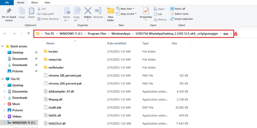Switch to the Share ribbon tab
The height and width of the screenshot is (128, 257).
pos(34,3)
